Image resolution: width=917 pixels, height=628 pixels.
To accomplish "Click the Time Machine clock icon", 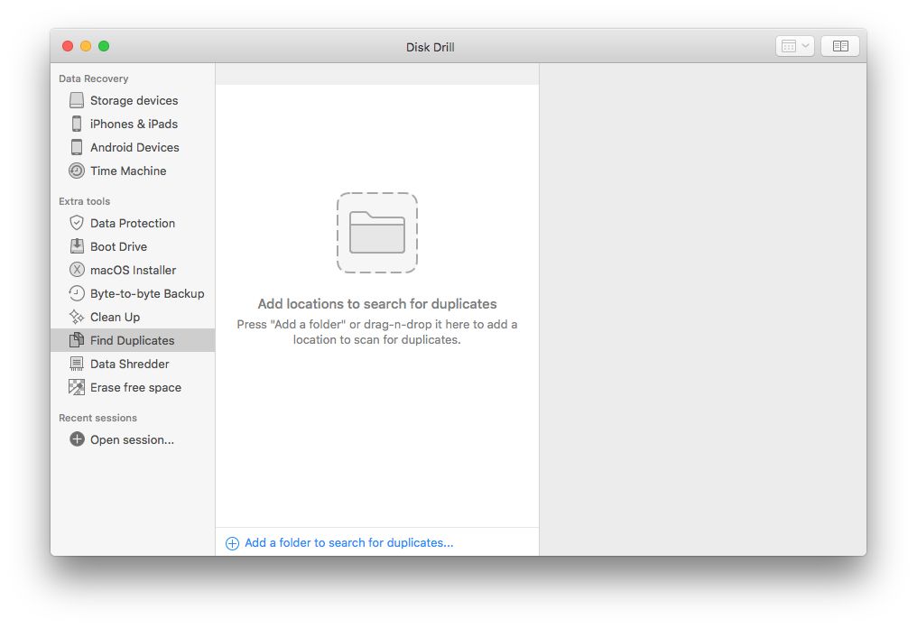I will [77, 171].
